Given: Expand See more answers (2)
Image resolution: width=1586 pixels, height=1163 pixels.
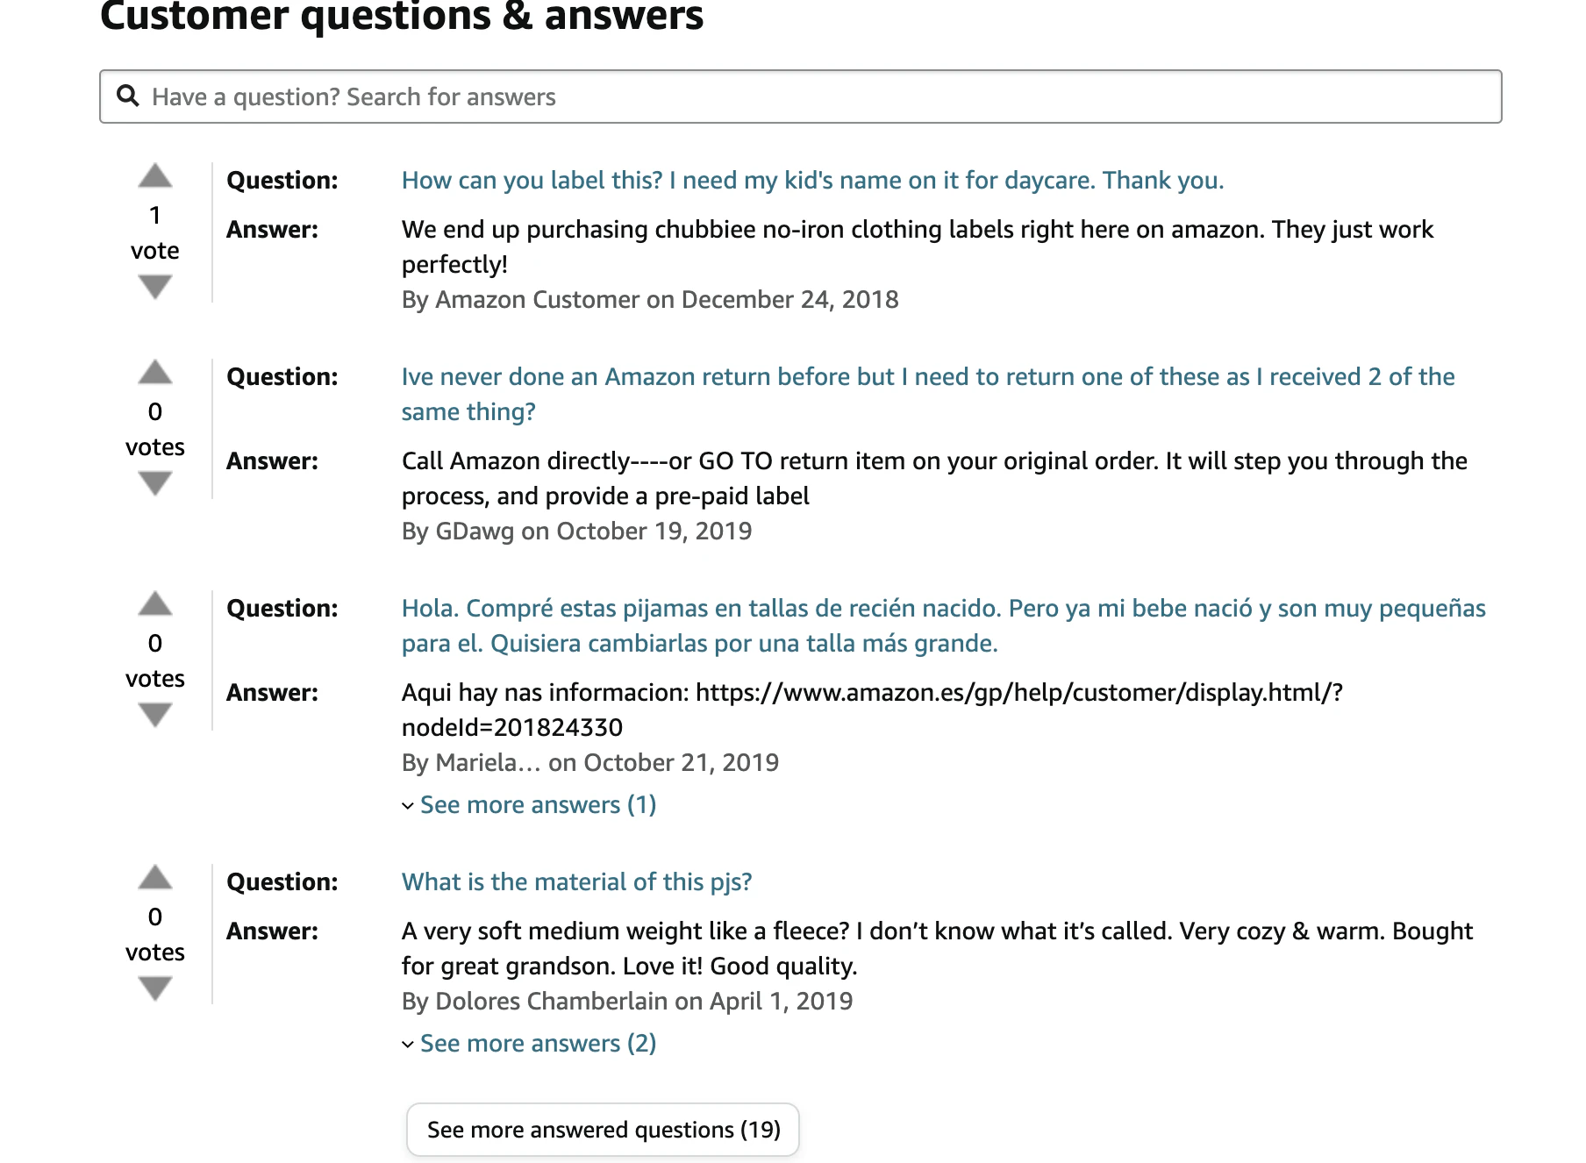Looking at the screenshot, I should click(538, 1043).
